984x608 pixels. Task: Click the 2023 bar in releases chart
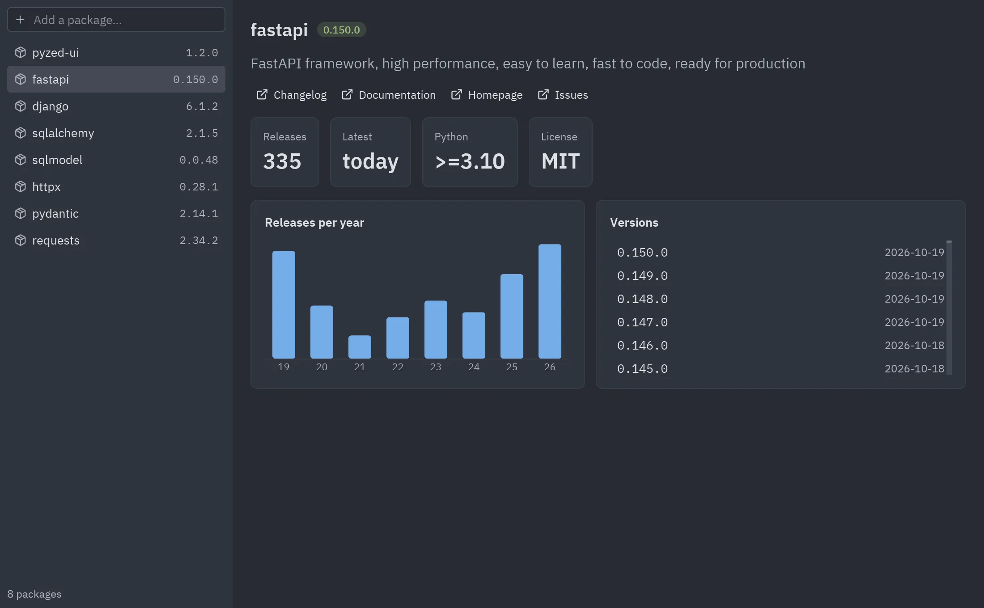[x=436, y=329]
